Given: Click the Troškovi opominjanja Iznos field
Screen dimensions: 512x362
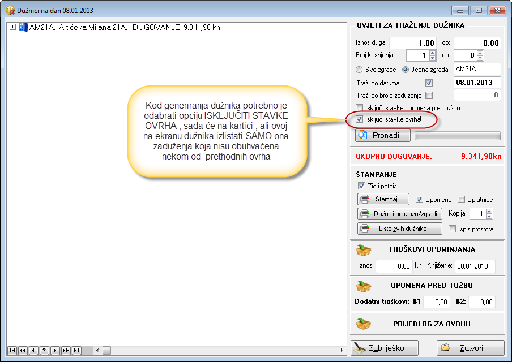Looking at the screenshot, I should tap(394, 266).
